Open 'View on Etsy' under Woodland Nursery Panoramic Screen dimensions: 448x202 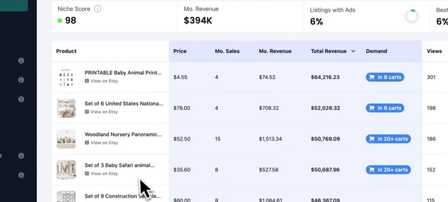pyautogui.click(x=104, y=143)
